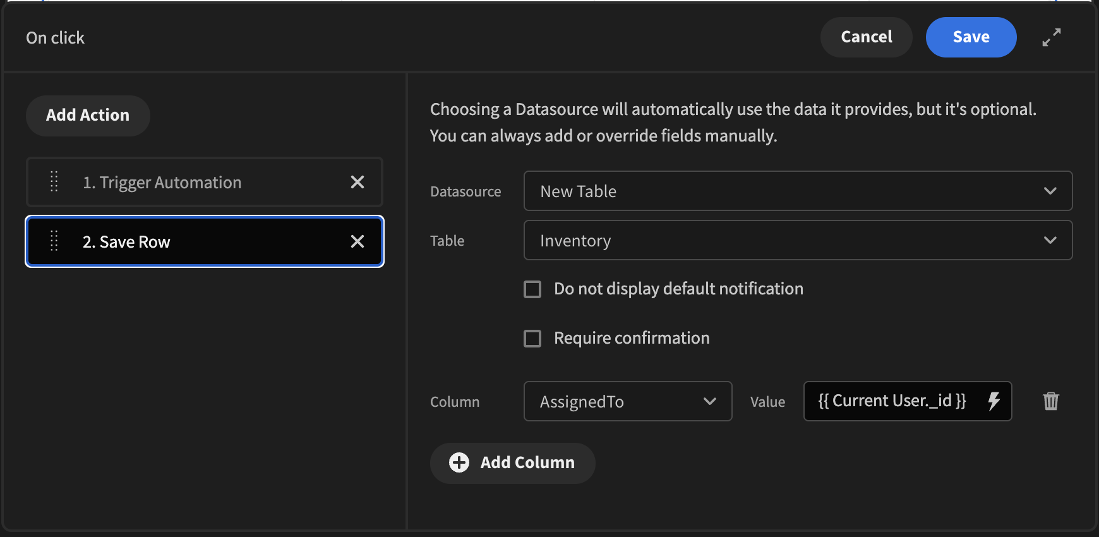Screen dimensions: 1099x537
Task: Click the drag handle for Save Row
Action: pyautogui.click(x=54, y=241)
